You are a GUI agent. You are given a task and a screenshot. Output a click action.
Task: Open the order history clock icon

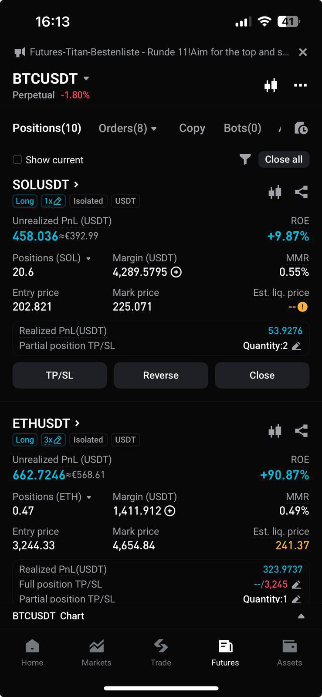click(301, 128)
